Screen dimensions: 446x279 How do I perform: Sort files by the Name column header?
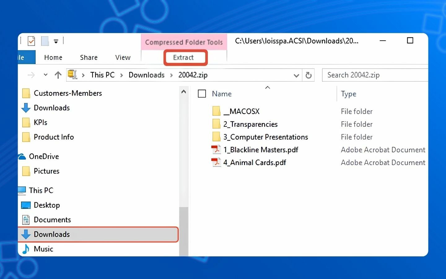222,94
